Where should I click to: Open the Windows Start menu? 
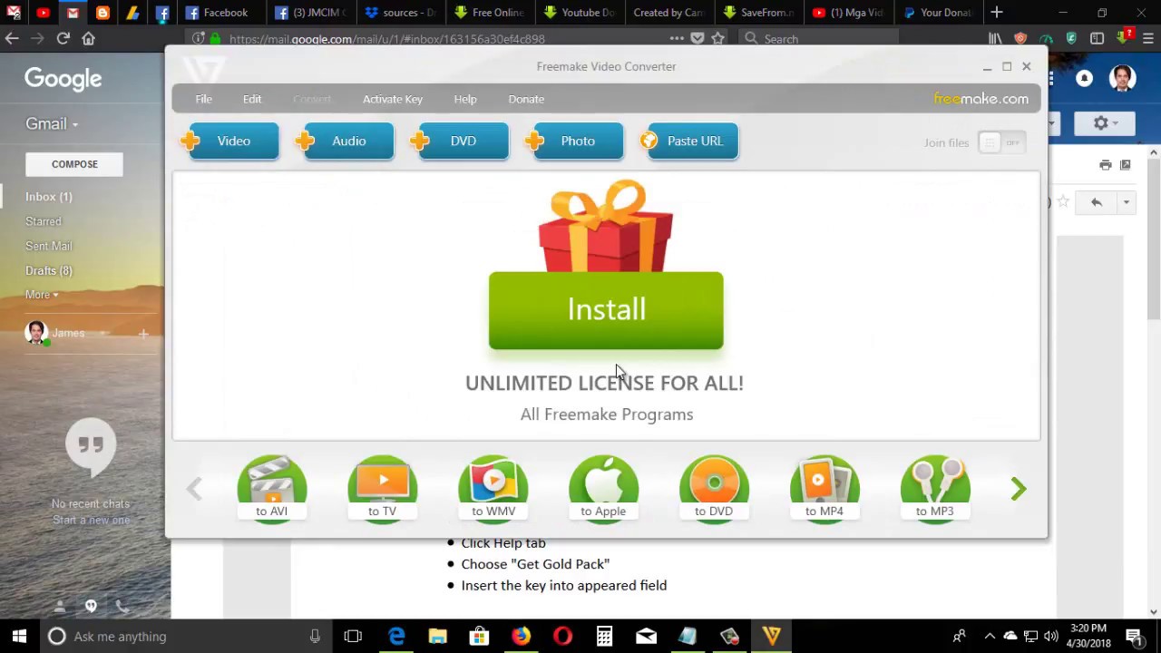click(19, 636)
